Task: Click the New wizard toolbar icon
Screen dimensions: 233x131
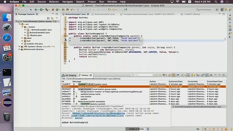Action: [16, 10]
